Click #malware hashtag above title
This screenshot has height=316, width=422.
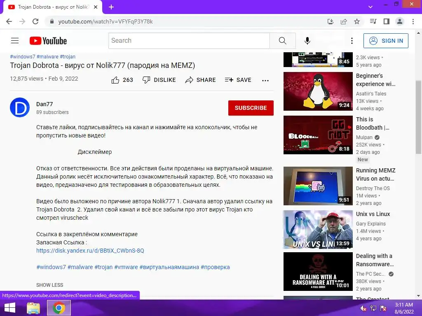(48, 57)
